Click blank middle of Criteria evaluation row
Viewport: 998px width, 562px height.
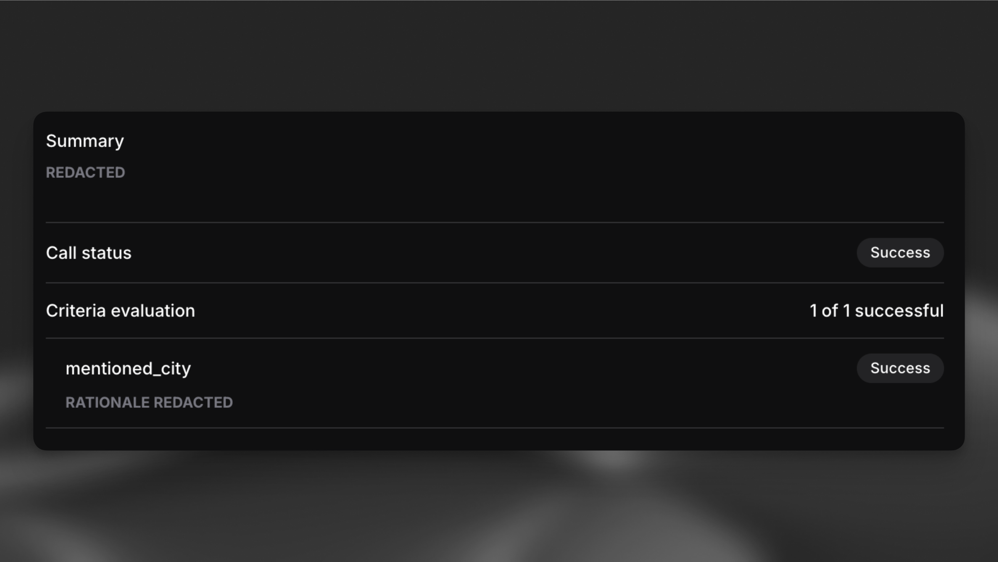click(495, 311)
